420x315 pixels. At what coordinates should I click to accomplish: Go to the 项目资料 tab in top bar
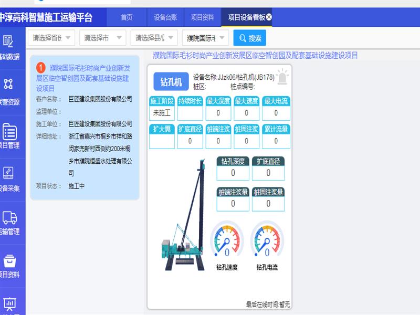202,17
